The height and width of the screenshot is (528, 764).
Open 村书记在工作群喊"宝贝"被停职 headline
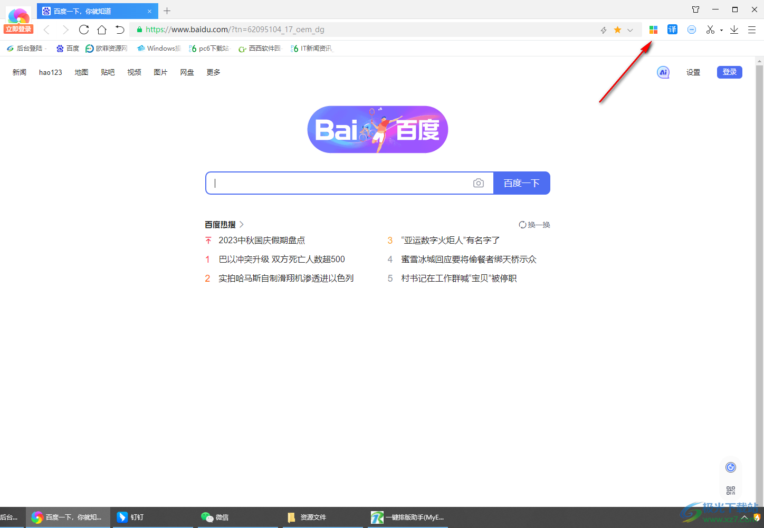point(459,279)
